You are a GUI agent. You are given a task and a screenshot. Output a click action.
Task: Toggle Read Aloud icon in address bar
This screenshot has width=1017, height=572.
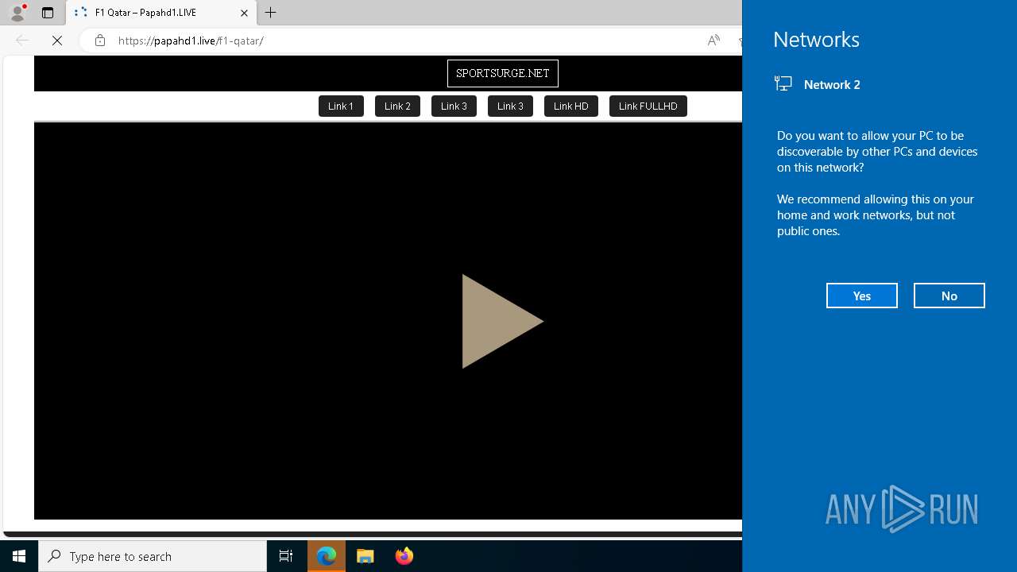coord(713,41)
